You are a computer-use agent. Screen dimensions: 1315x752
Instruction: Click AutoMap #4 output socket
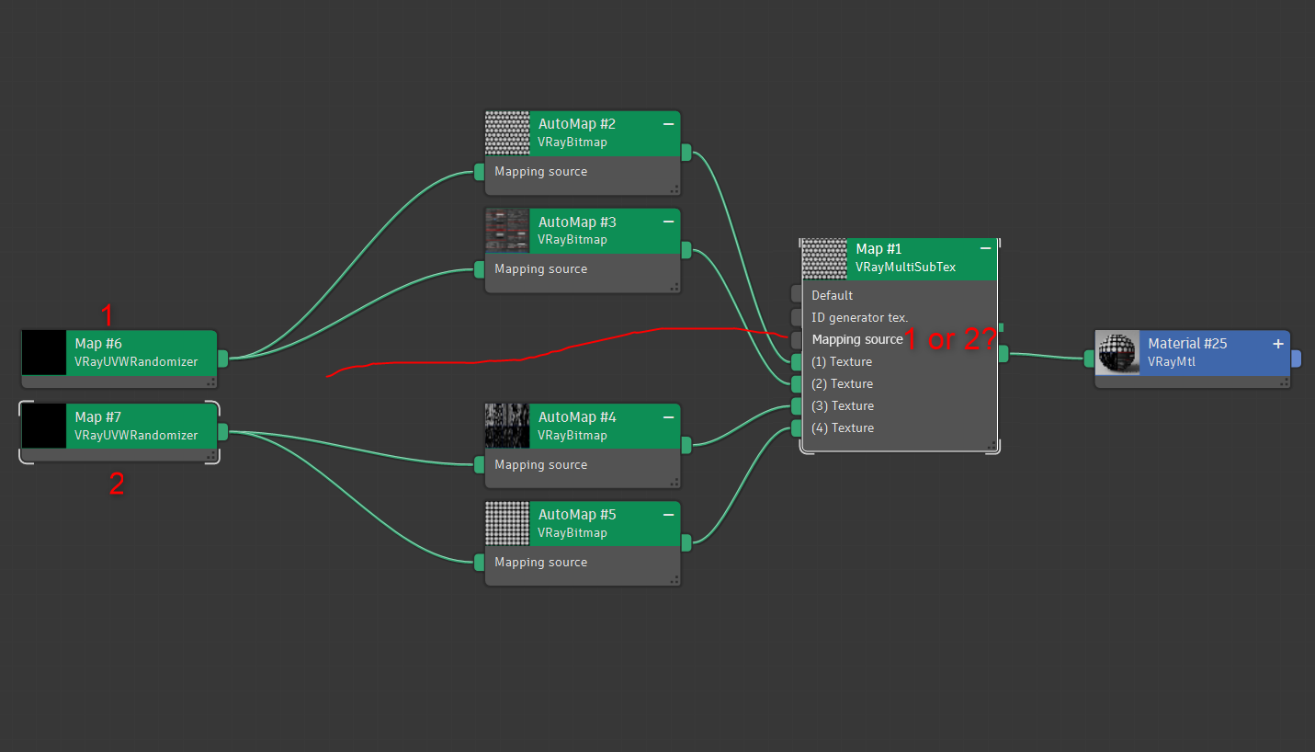(x=686, y=445)
